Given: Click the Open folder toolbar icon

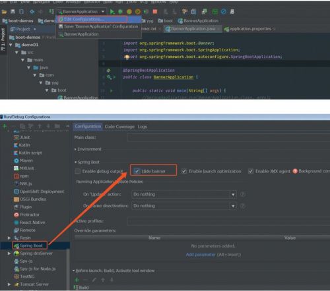Looking at the screenshot, I should [4, 12].
